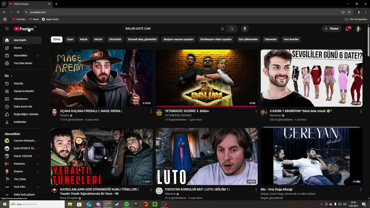Open LUTO video thumbnail

(207, 156)
